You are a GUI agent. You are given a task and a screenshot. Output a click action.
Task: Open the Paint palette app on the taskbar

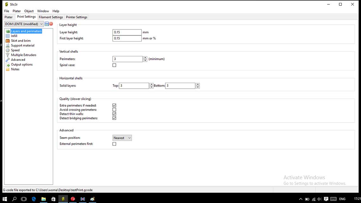point(92,199)
